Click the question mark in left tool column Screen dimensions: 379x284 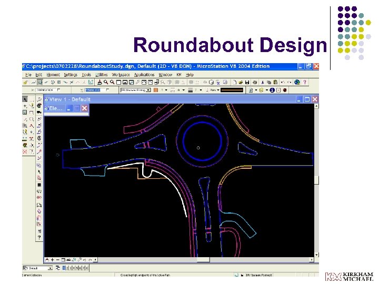39,237
